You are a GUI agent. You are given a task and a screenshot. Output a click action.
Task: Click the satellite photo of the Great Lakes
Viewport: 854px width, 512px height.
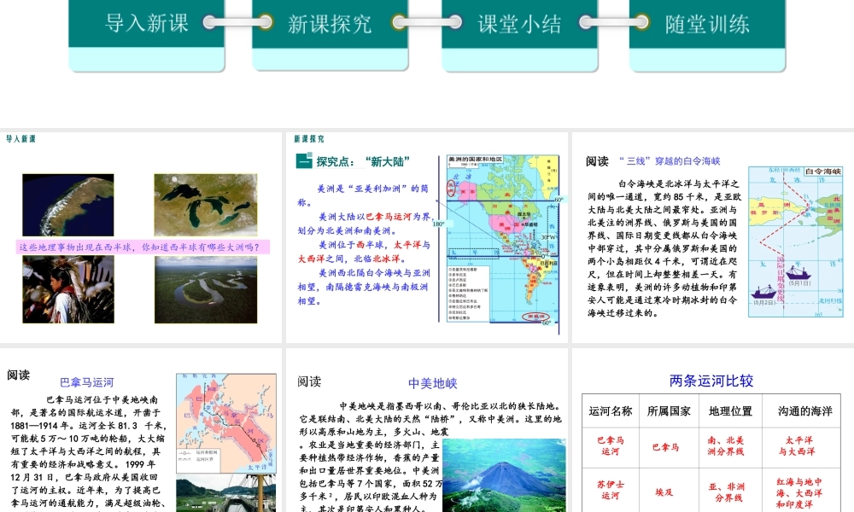(x=205, y=205)
